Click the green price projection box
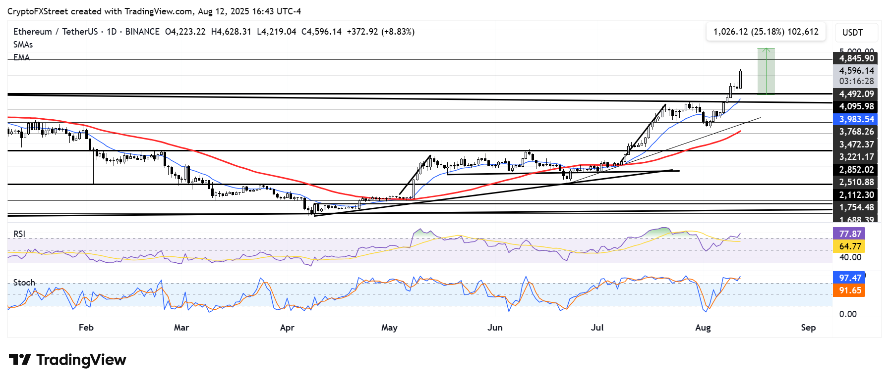This screenshot has width=889, height=382. [766, 71]
